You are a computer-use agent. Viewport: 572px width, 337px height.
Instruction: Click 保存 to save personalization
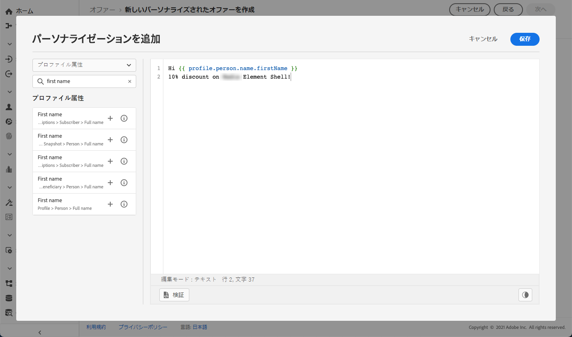525,39
